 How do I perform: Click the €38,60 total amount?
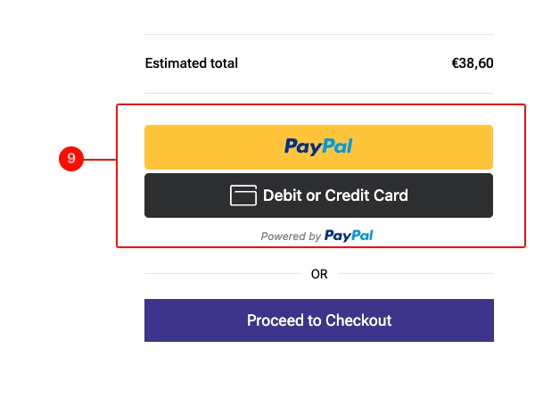click(473, 63)
